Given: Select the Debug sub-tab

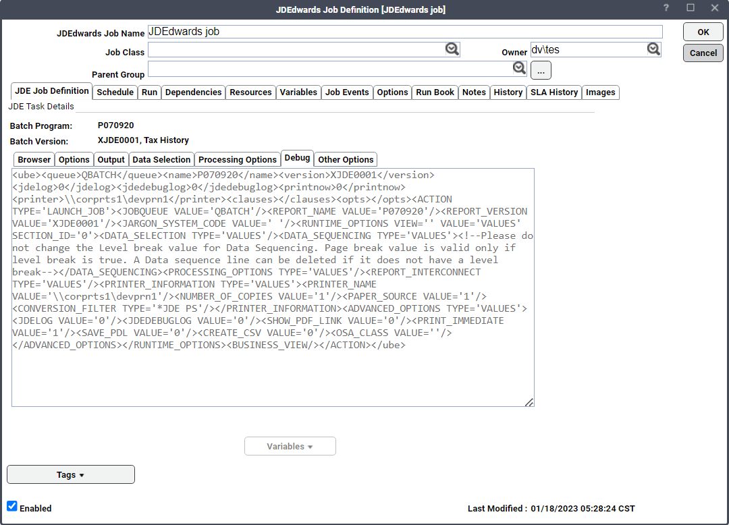Looking at the screenshot, I should (x=297, y=158).
